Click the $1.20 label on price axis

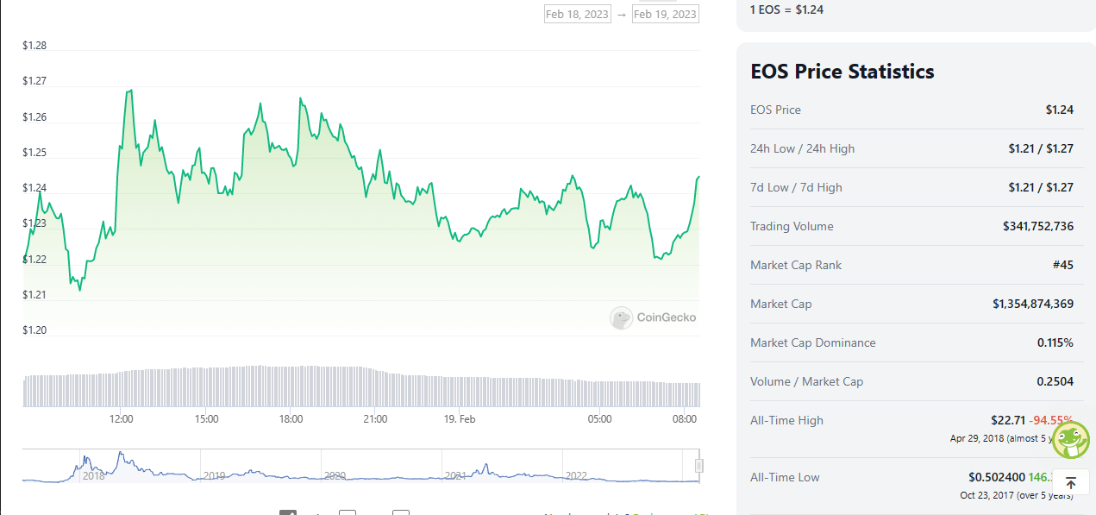point(34,330)
